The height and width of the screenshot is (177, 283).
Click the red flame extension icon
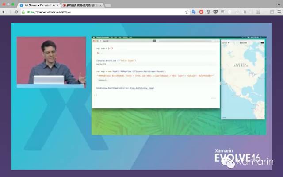(201, 12)
